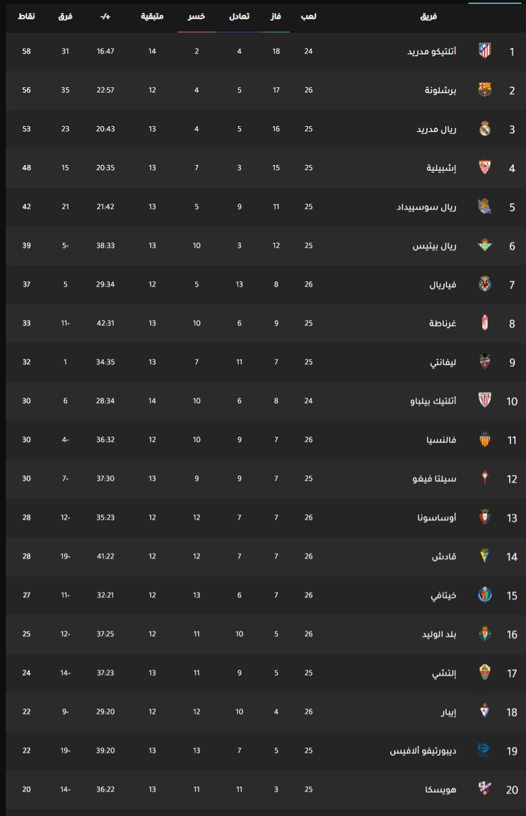The width and height of the screenshot is (526, 816).
Task: Click the Athletic Bilbao striped crest
Action: [485, 401]
